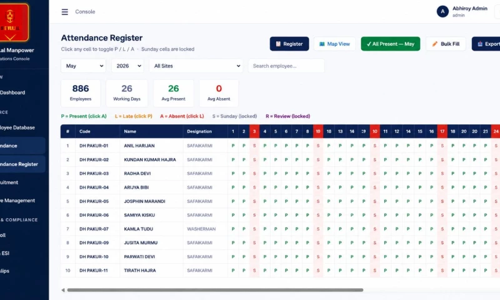Image resolution: width=500 pixels, height=300 pixels.
Task: Toggle day 5 attendance for ARIJYA BIBI
Action: click(x=276, y=187)
